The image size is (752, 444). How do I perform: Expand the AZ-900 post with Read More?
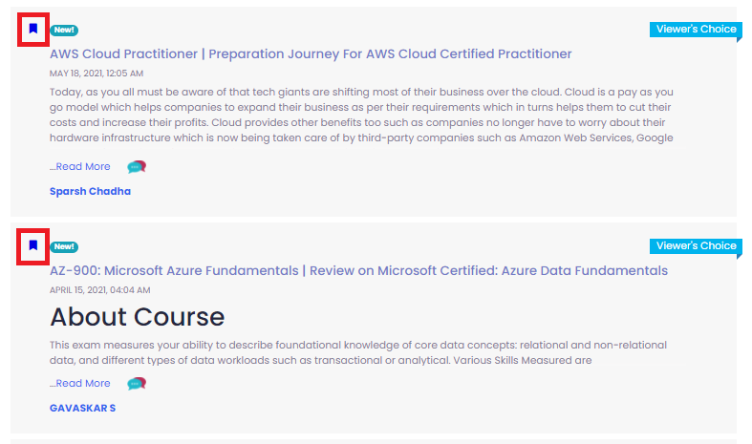click(80, 383)
